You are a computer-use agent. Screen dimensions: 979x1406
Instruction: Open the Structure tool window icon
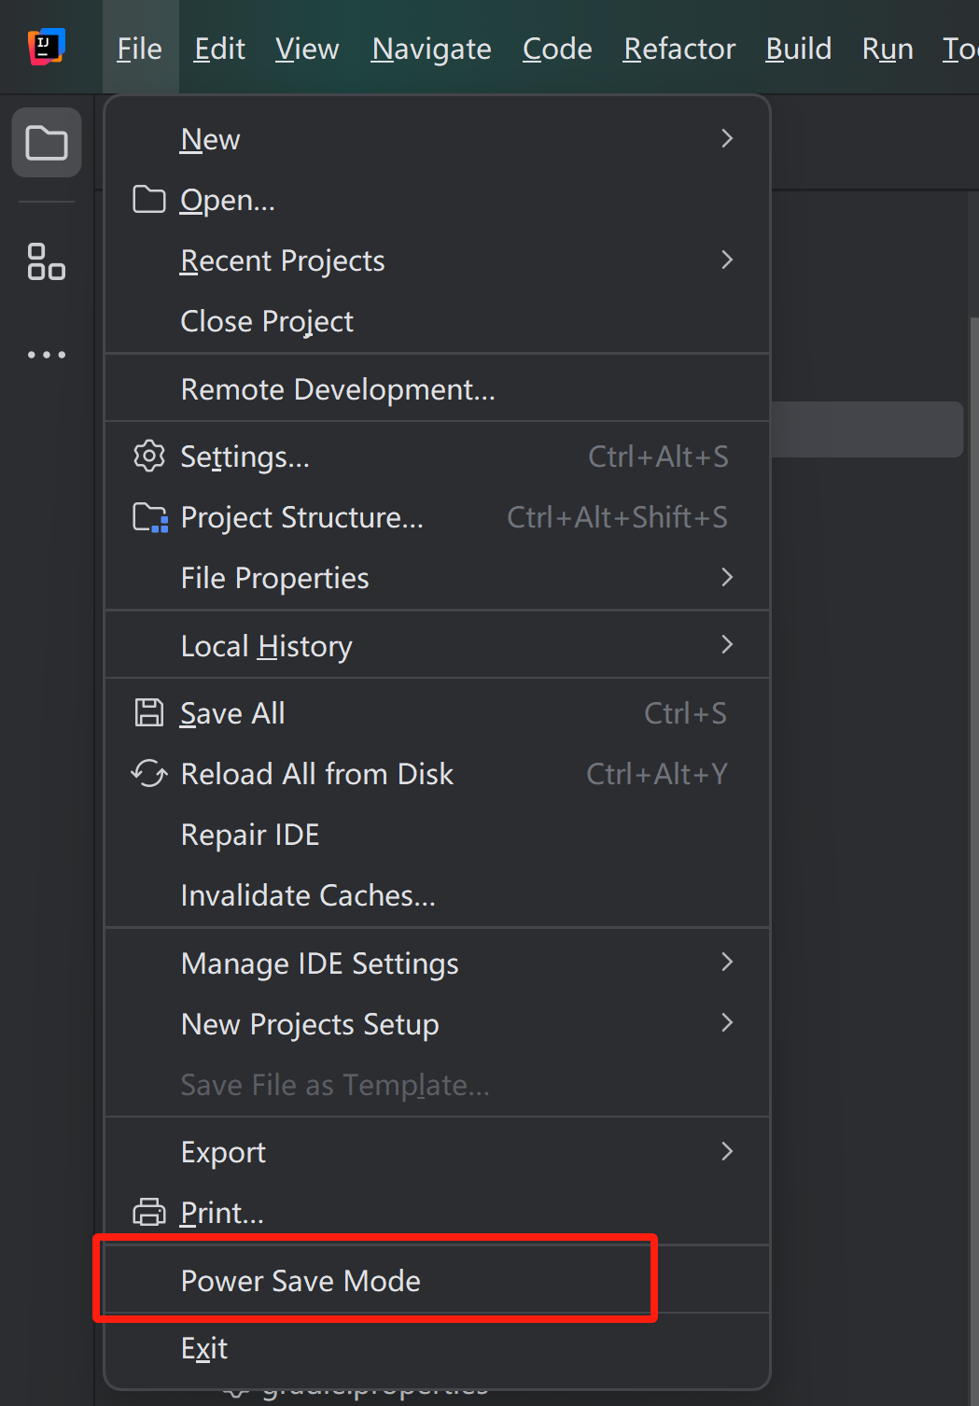47,261
